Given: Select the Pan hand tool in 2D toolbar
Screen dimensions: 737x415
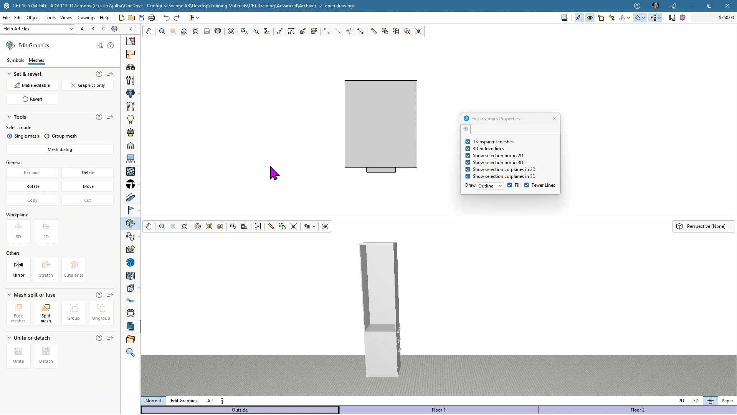Looking at the screenshot, I should point(149,32).
